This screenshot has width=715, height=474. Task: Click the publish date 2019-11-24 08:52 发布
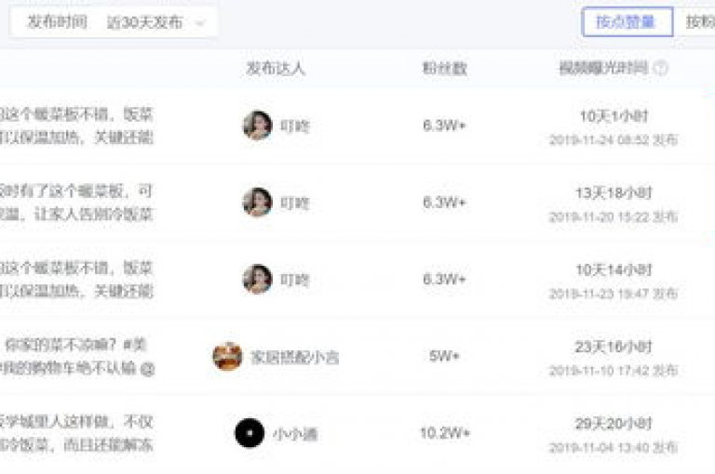click(614, 139)
